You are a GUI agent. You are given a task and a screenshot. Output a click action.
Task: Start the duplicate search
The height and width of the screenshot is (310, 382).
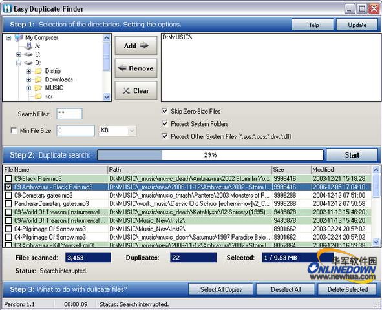click(352, 155)
